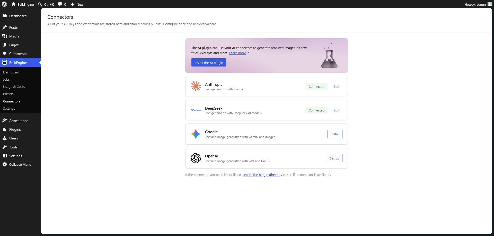Click the Anthropic starburst logo

(x=196, y=86)
